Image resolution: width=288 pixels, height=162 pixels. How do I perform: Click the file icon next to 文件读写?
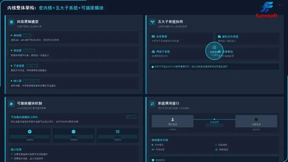tap(153, 145)
